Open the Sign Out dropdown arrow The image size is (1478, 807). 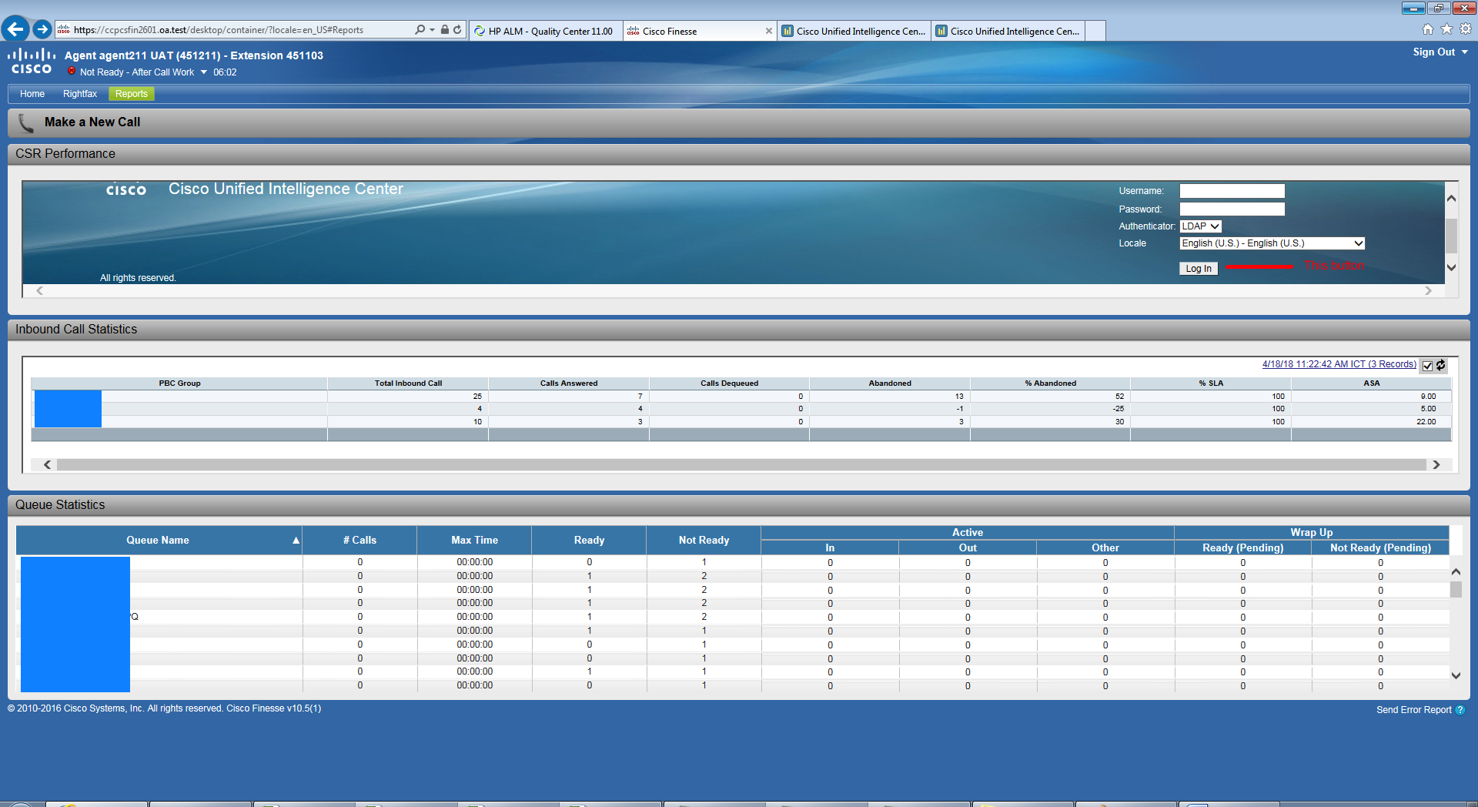click(1464, 52)
